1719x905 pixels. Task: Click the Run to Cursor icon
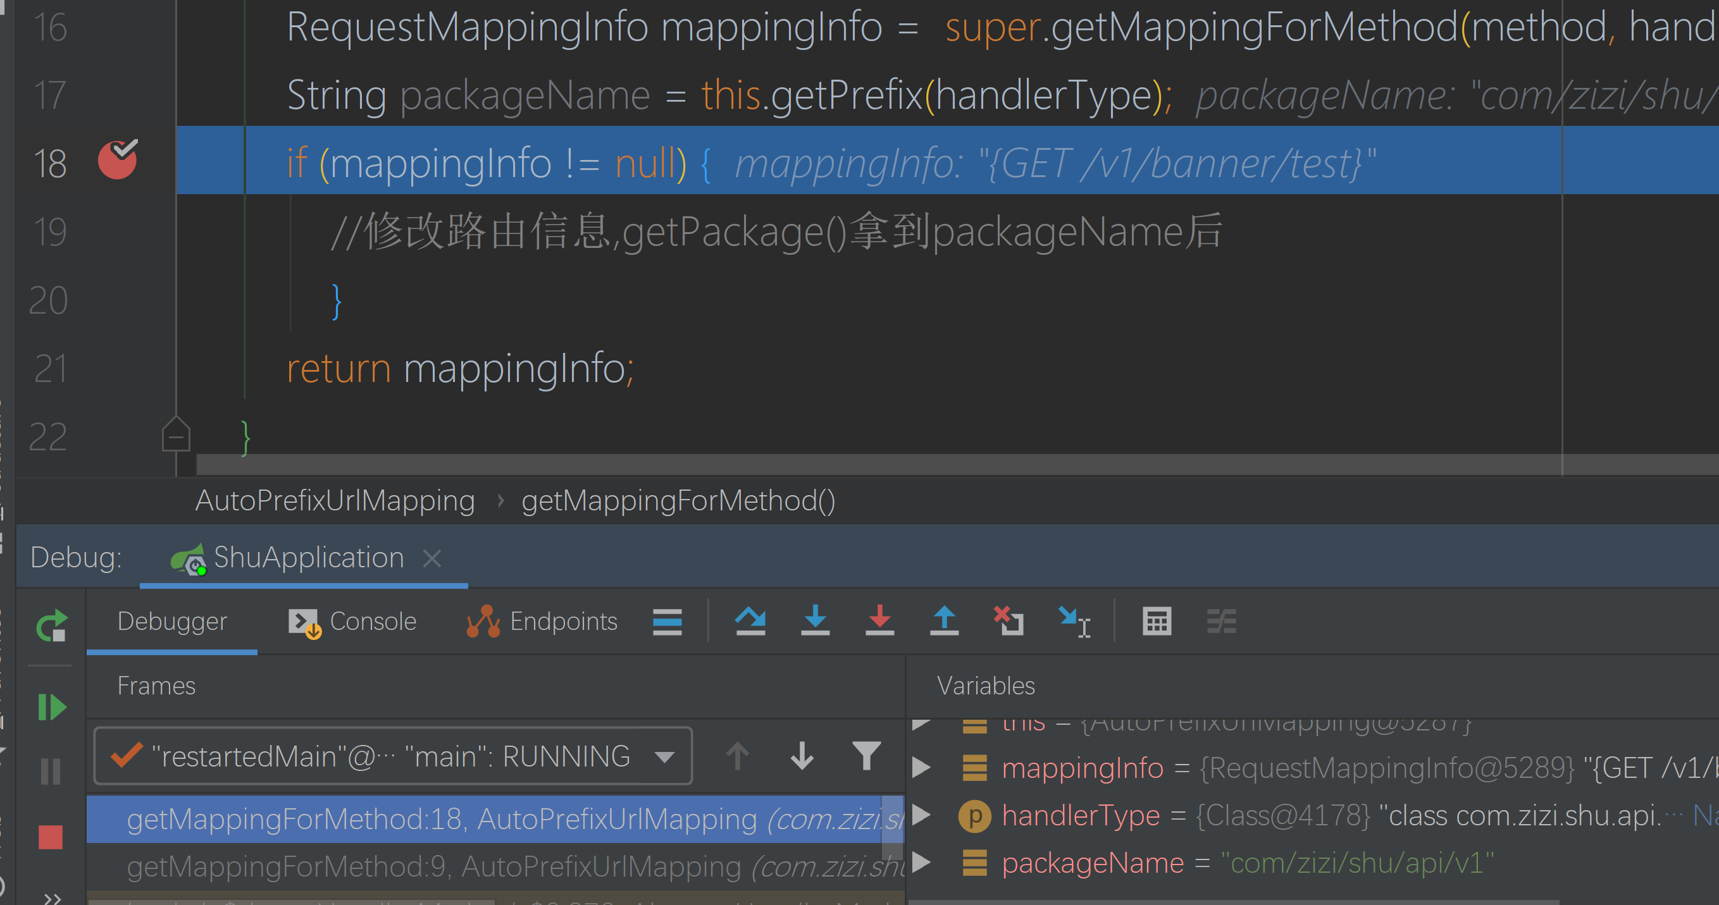point(1074,621)
